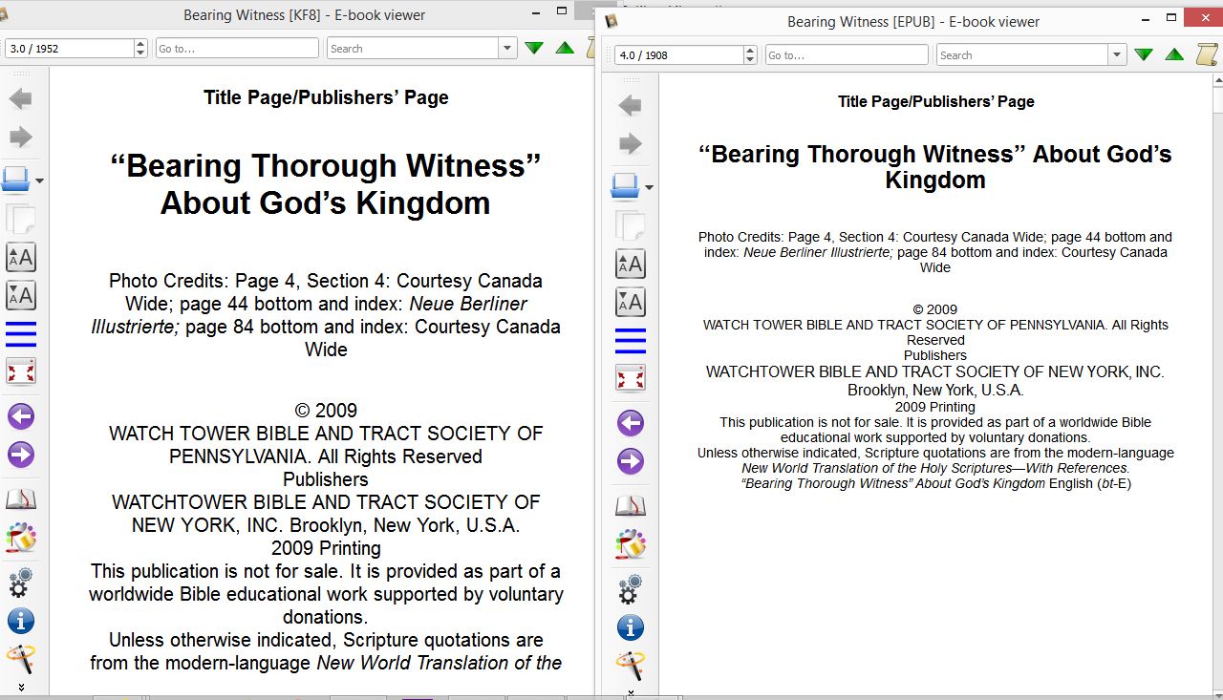Click "Bearing Witness [KF8] - E-book viewer" title bar
The width and height of the screenshot is (1223, 700).
tap(305, 14)
